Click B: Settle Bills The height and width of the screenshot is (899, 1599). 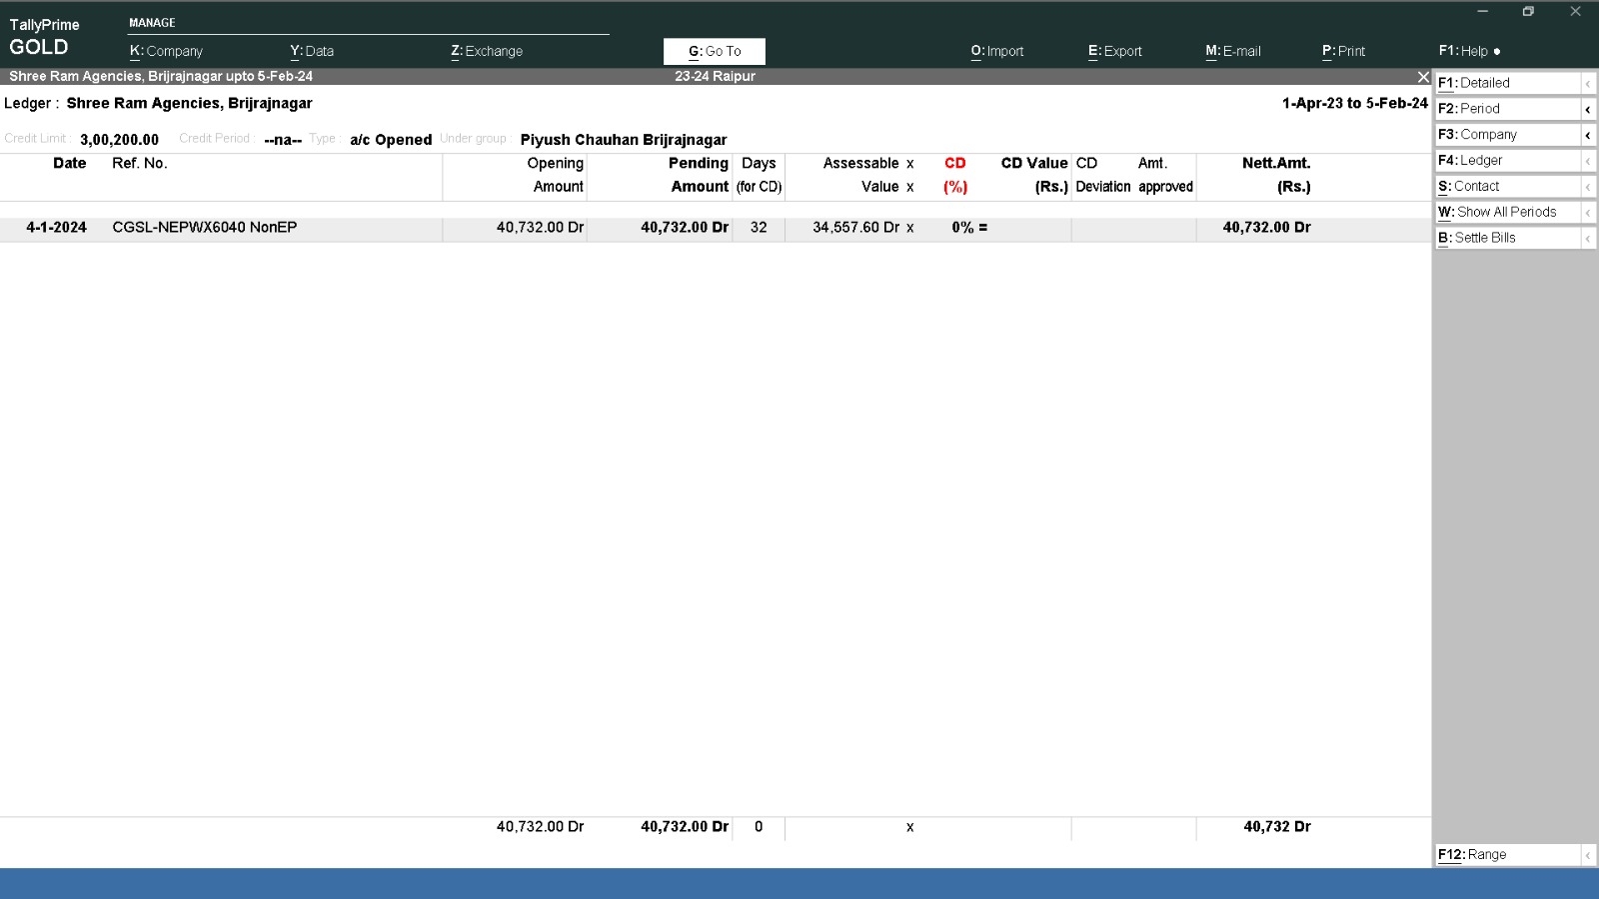pyautogui.click(x=1507, y=238)
